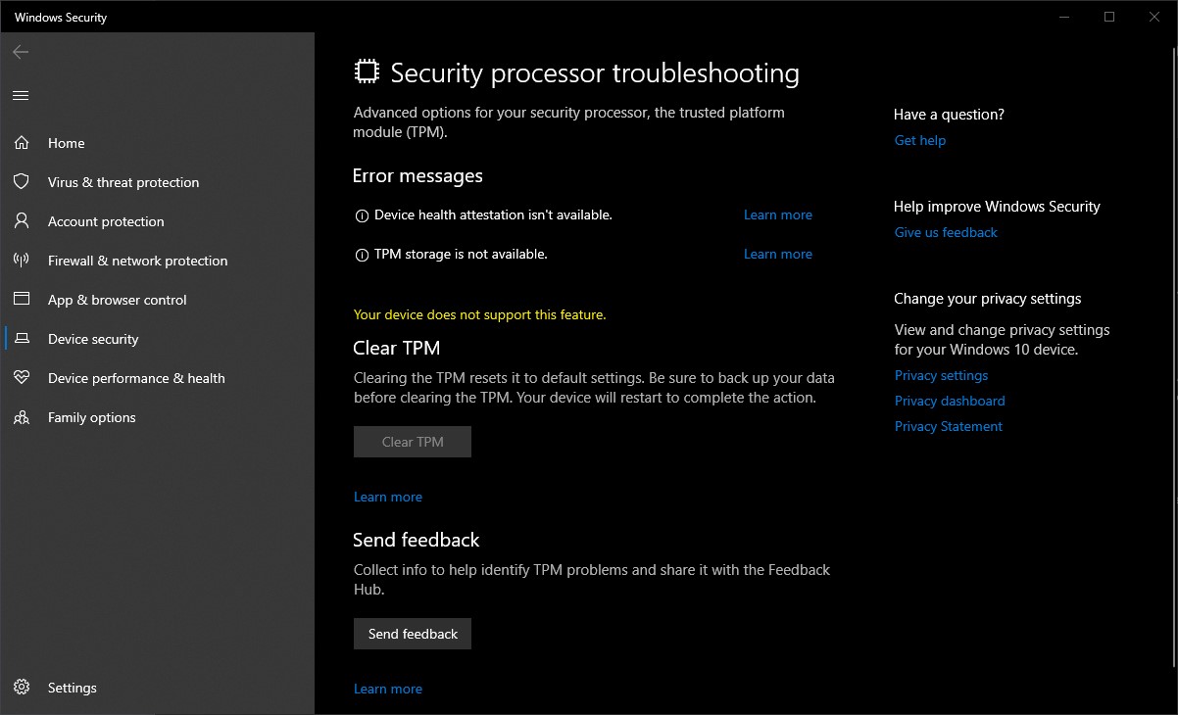Maximize the Windows Security window

(x=1109, y=17)
